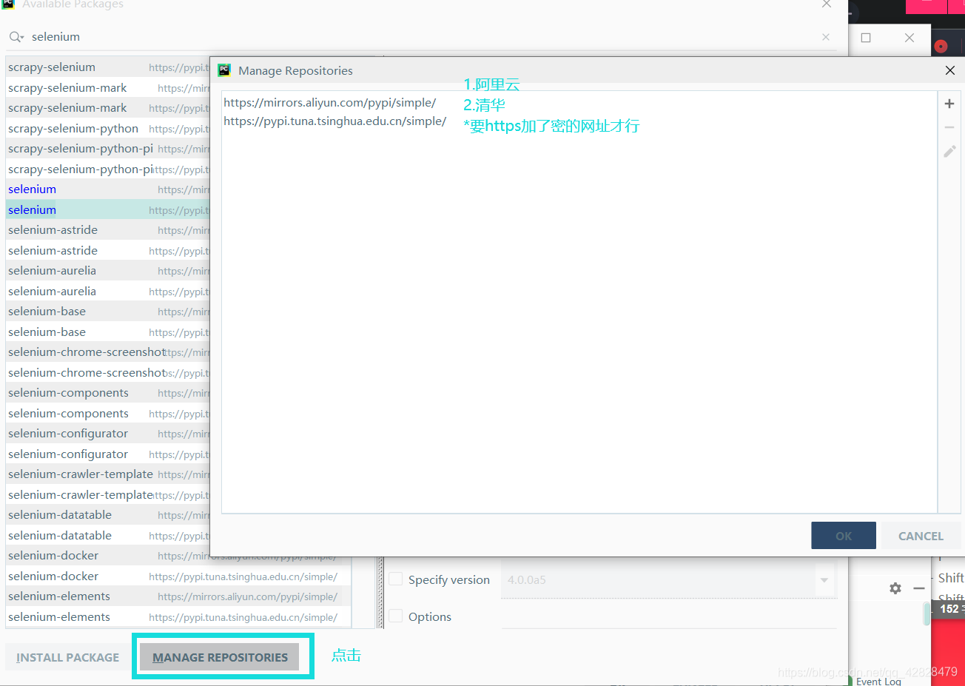Select the highlighted selenium package row
Viewport: 965px width, 686px height.
click(108, 209)
